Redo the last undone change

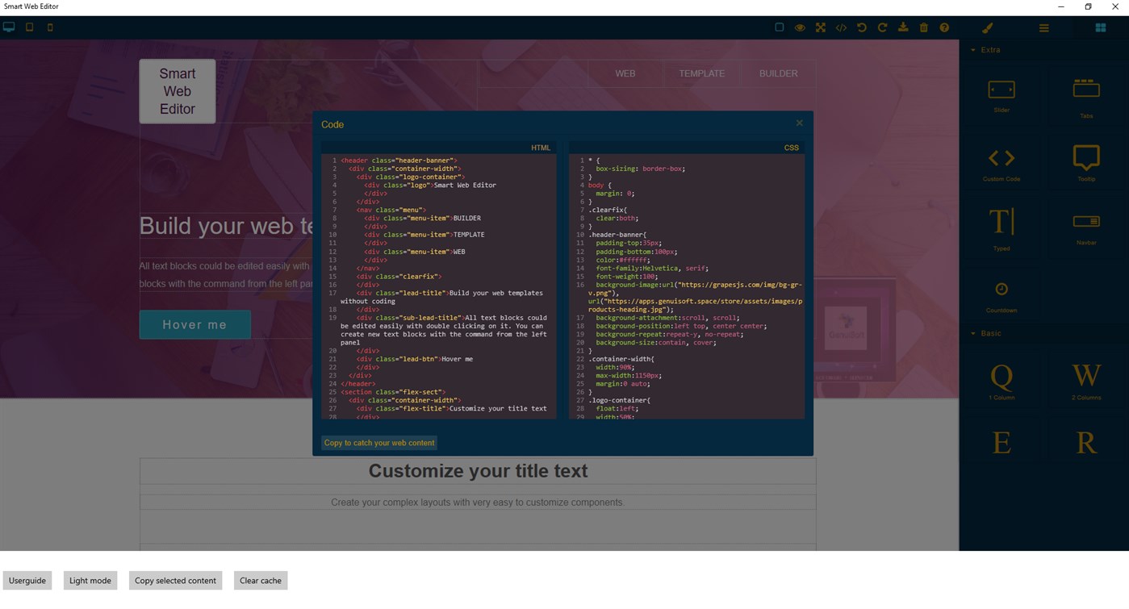(x=881, y=27)
